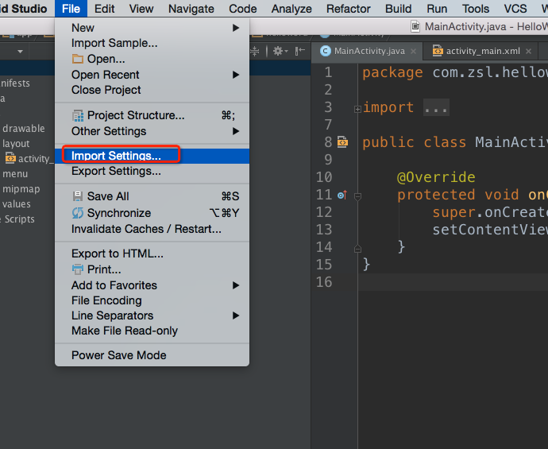Click the Open folder icon in menu
The height and width of the screenshot is (449, 548).
coord(78,59)
